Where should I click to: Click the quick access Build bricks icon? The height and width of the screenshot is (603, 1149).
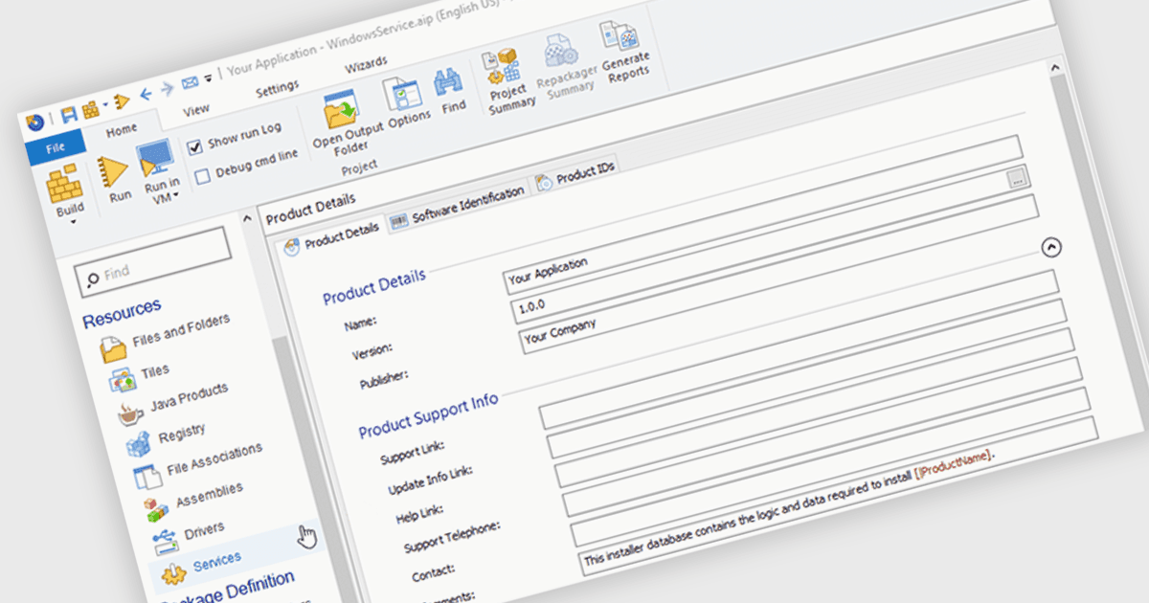[x=89, y=110]
